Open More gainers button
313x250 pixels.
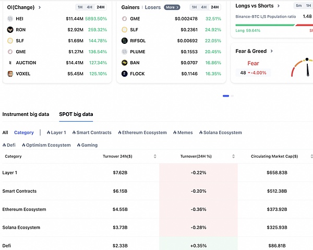pos(172,7)
